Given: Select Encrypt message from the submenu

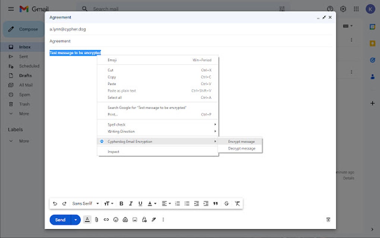Looking at the screenshot, I should click(242, 141).
